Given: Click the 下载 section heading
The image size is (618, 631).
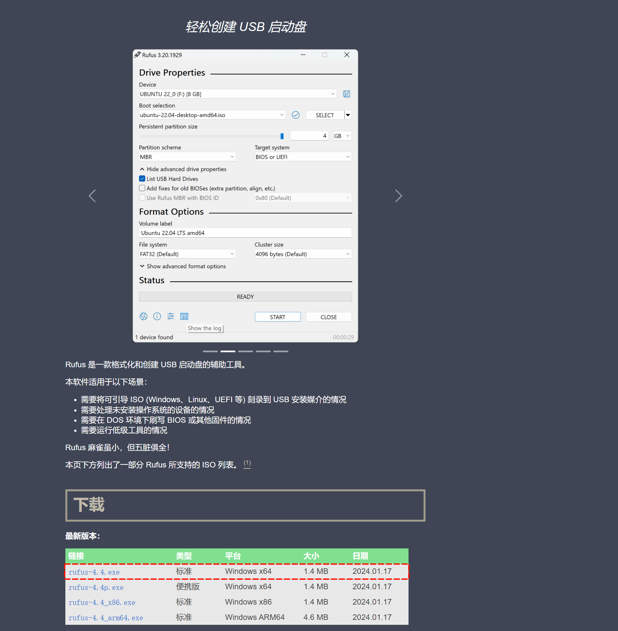Looking at the screenshot, I should click(89, 505).
